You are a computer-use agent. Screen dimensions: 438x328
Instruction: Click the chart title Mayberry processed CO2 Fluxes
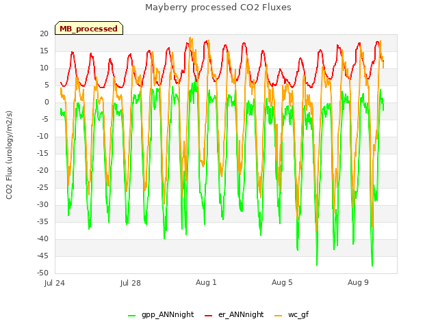(x=218, y=8)
